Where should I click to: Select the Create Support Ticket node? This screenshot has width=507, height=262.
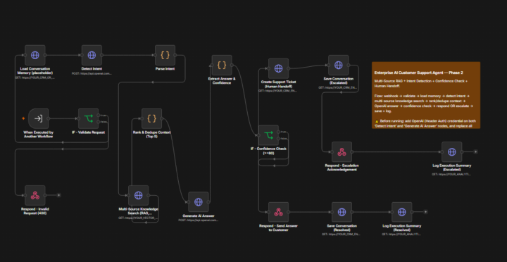point(278,68)
